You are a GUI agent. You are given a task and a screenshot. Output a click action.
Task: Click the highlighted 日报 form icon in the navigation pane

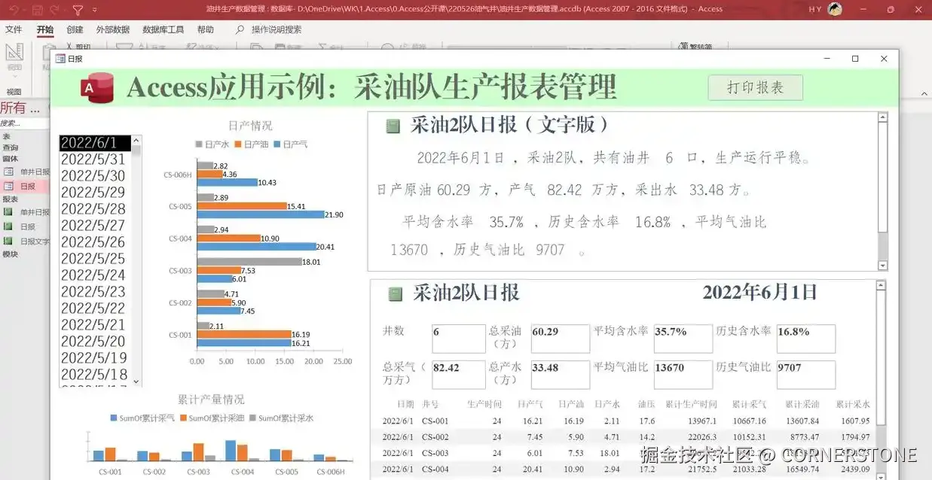(9, 186)
